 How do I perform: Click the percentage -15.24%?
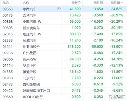[x=116, y=53]
